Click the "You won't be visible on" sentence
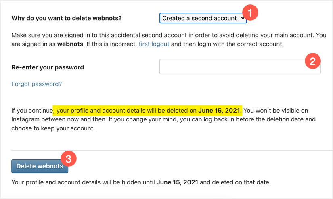Screen dimensions: 333x199 [x=279, y=110]
